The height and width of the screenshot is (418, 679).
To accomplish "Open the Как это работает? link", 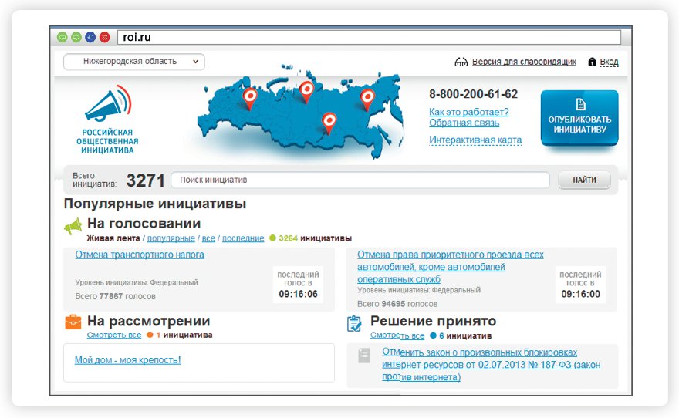I will 468,112.
